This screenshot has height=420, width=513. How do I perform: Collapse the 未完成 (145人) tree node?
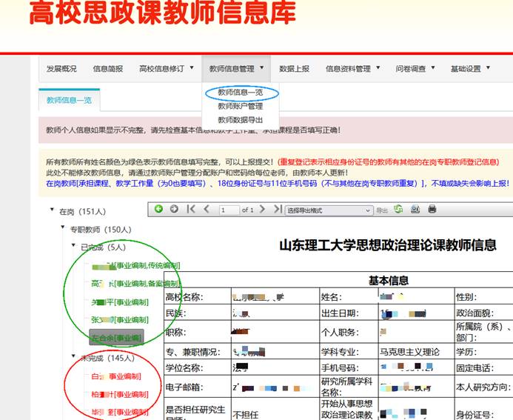click(73, 358)
